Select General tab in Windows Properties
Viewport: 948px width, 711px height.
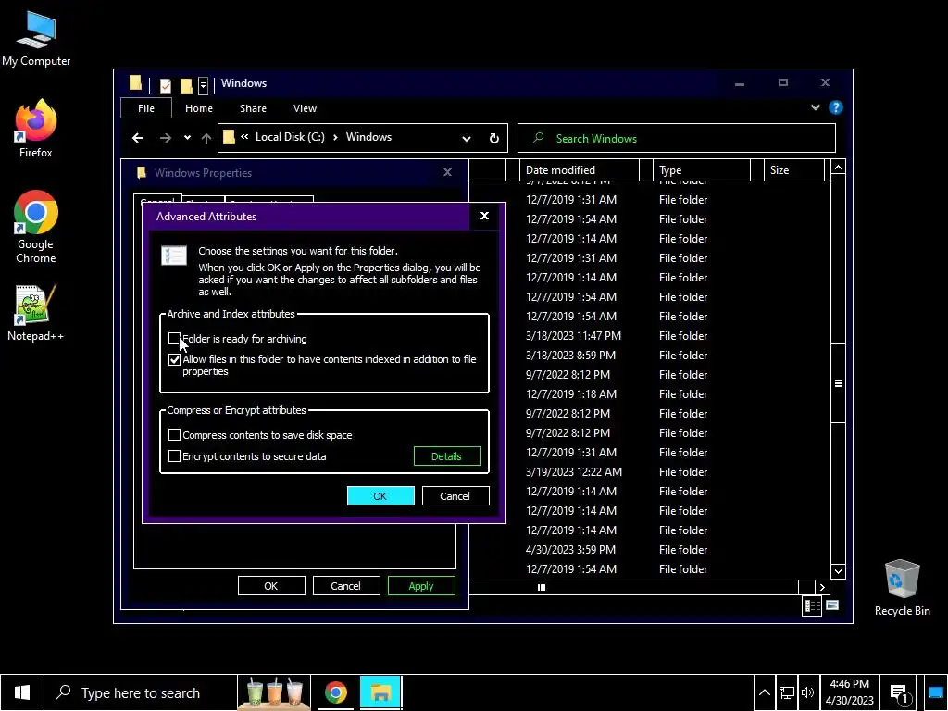(x=157, y=200)
